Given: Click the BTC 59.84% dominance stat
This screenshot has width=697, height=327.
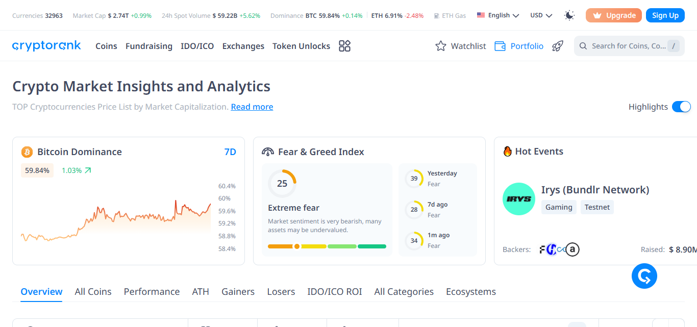Looking at the screenshot, I should [x=334, y=16].
